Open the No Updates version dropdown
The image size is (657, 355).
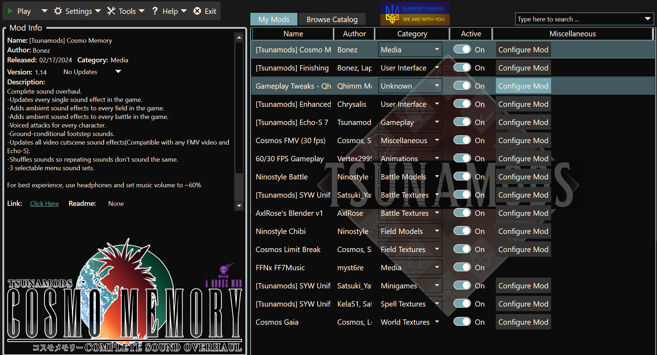tap(92, 72)
